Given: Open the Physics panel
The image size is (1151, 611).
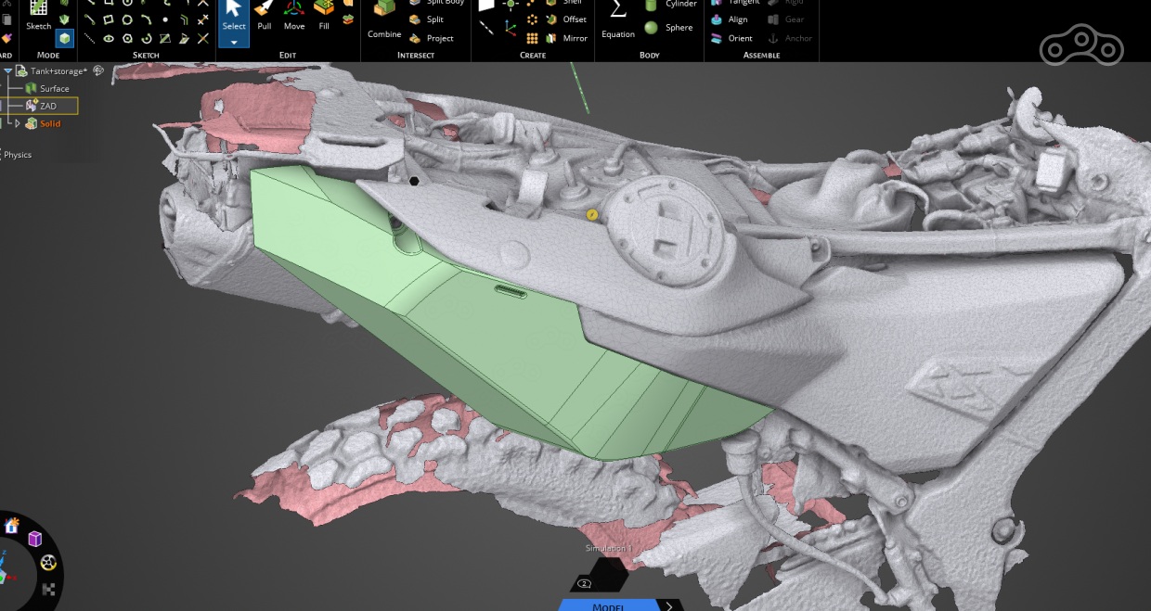Looking at the screenshot, I should click(18, 155).
